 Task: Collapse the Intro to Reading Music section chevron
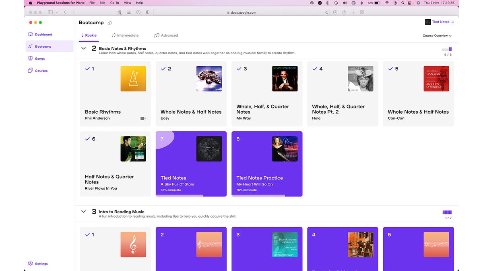pyautogui.click(x=83, y=212)
